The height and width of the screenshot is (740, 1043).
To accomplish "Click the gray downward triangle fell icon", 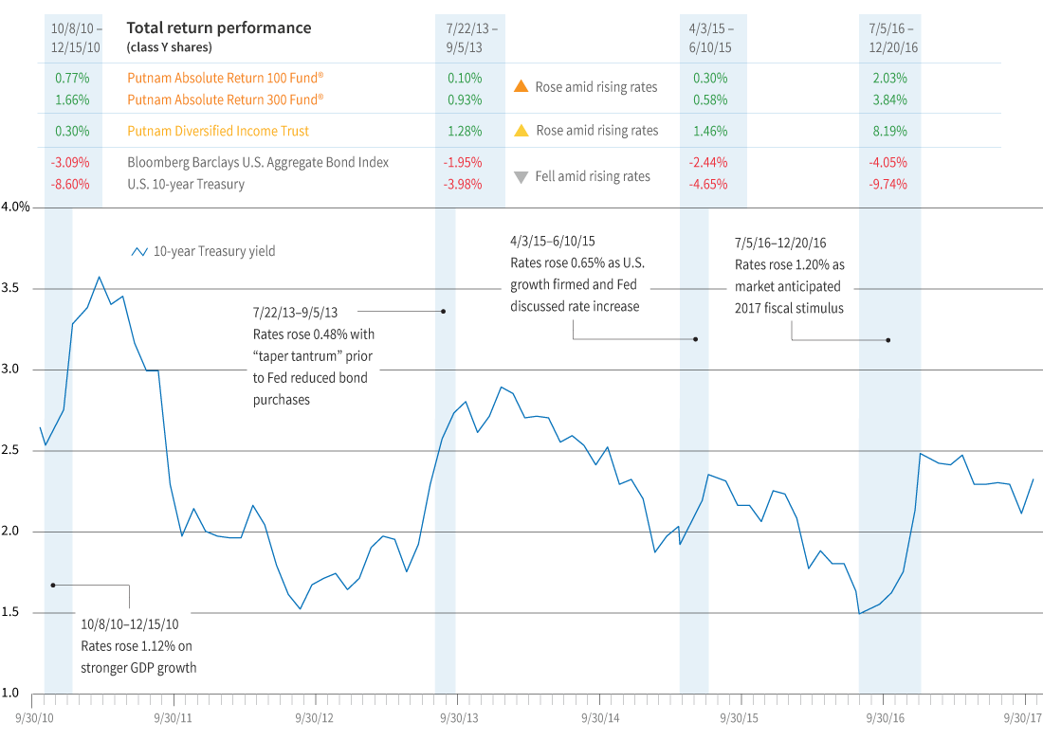I will pos(520,176).
